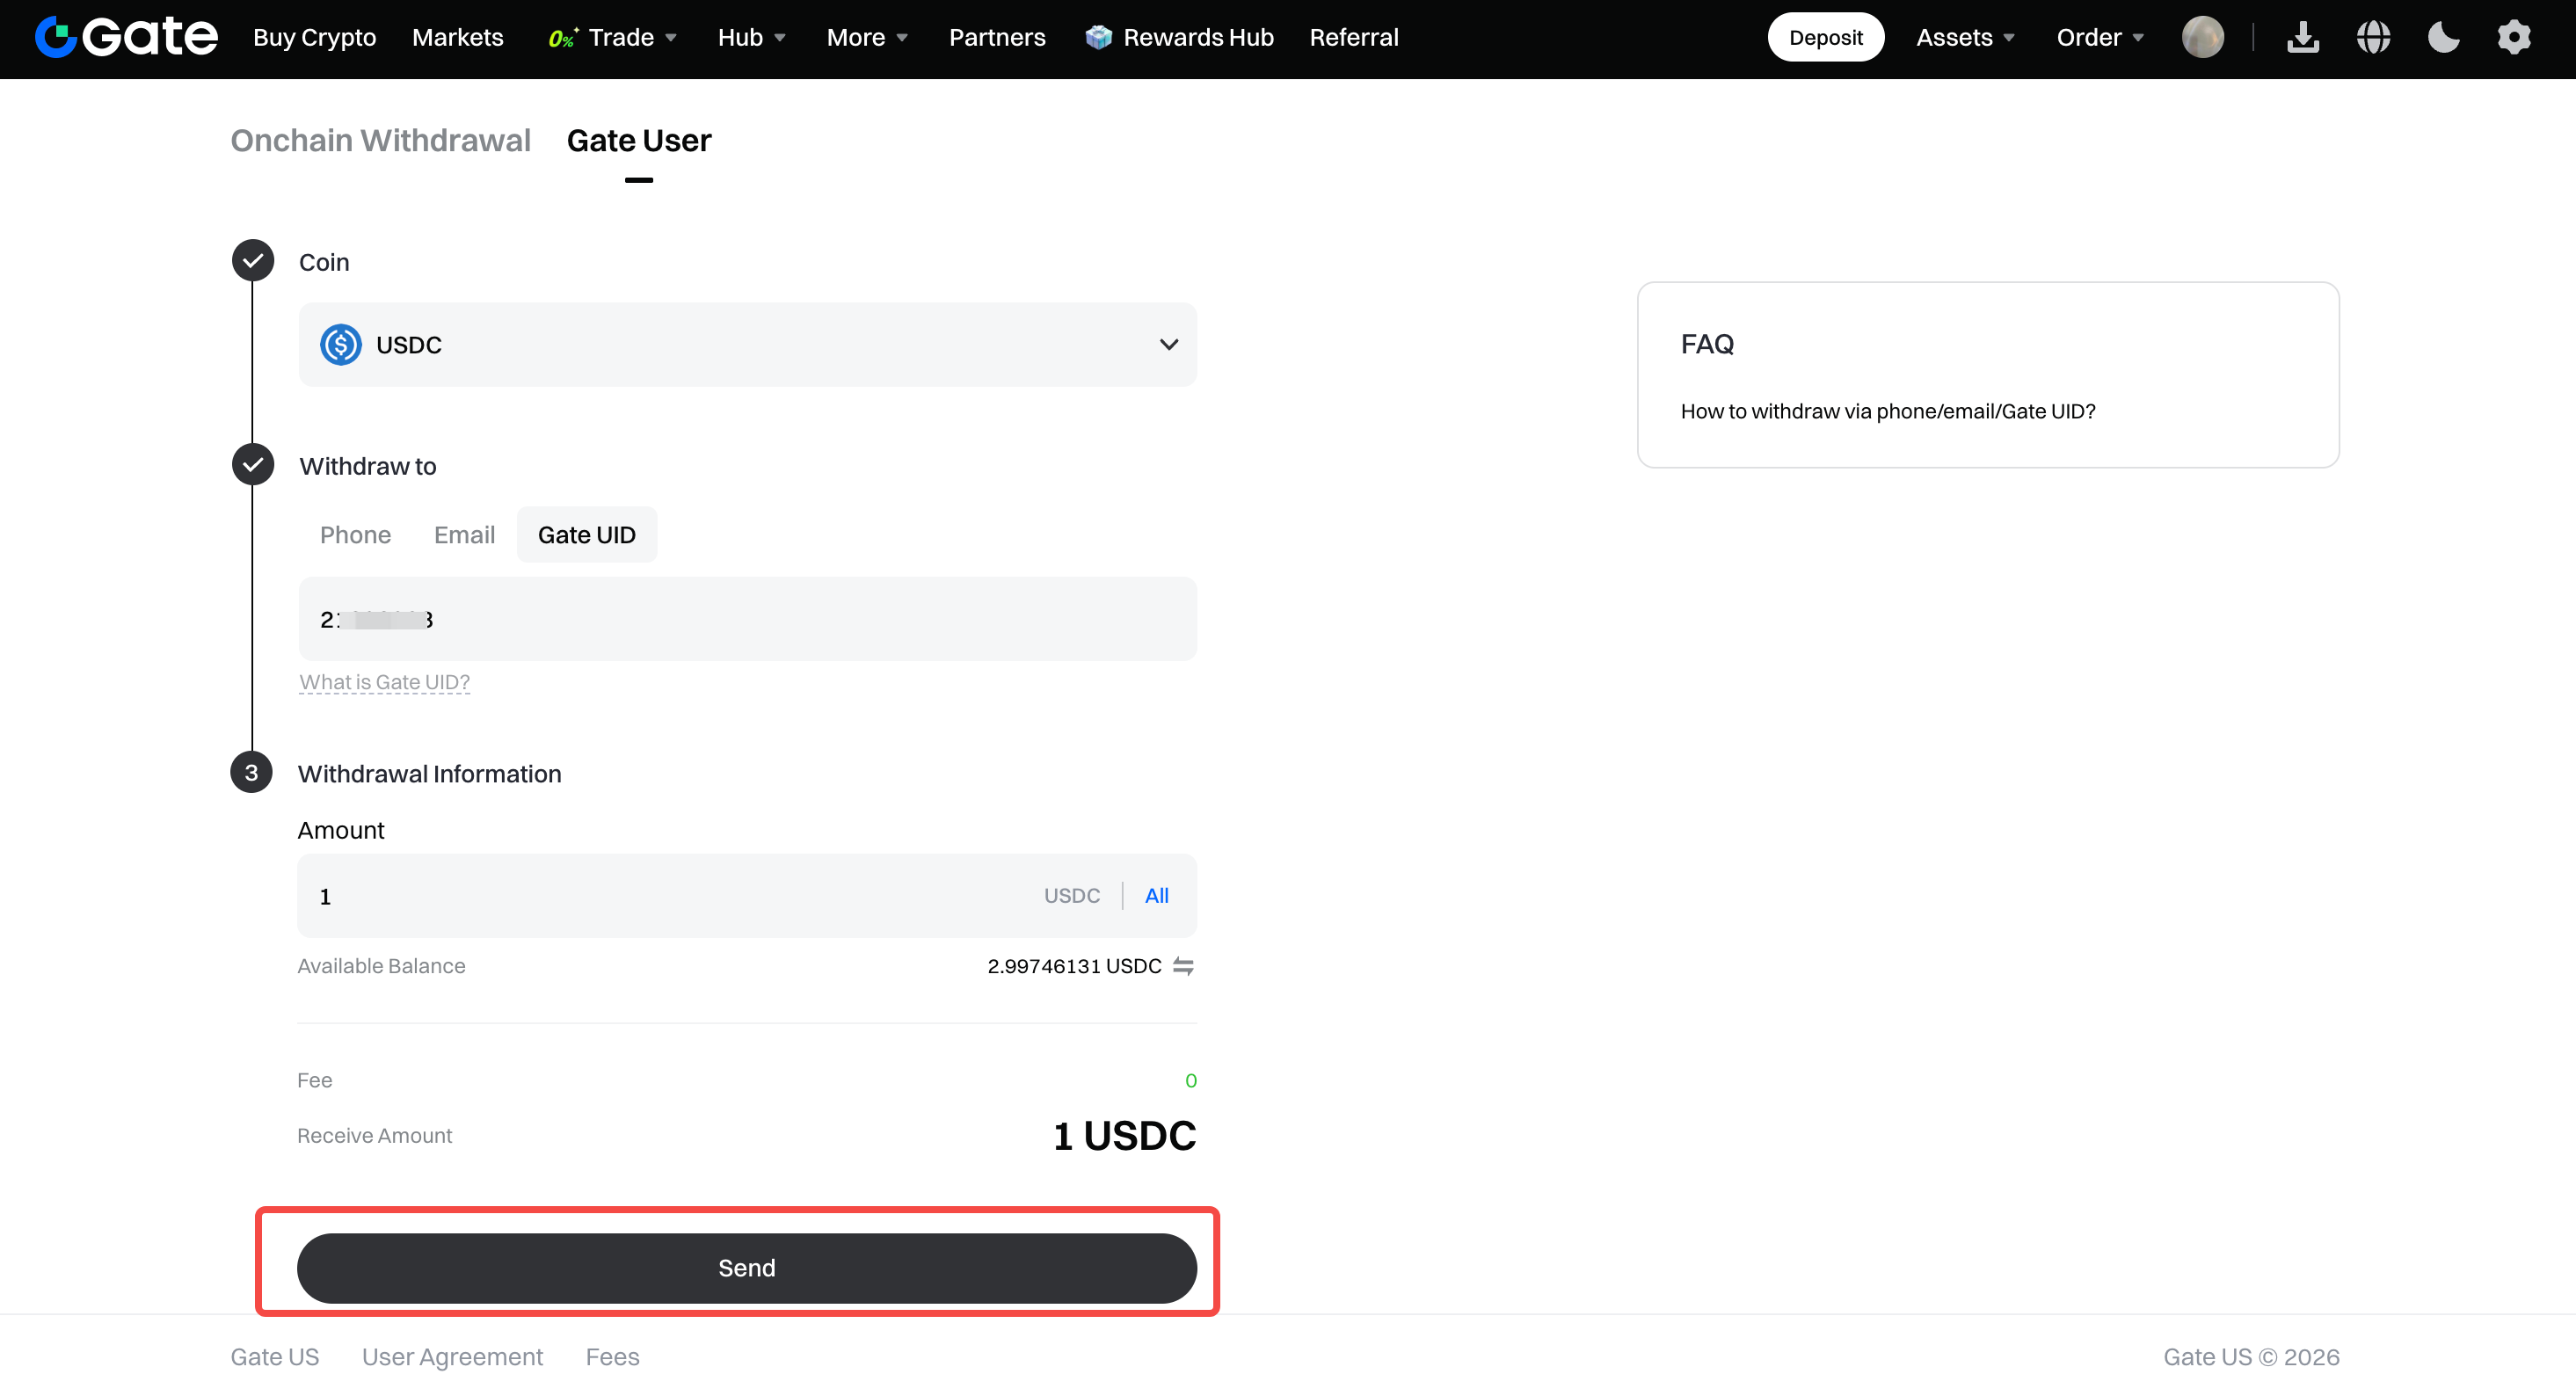Open the Markets menu item

tap(457, 37)
